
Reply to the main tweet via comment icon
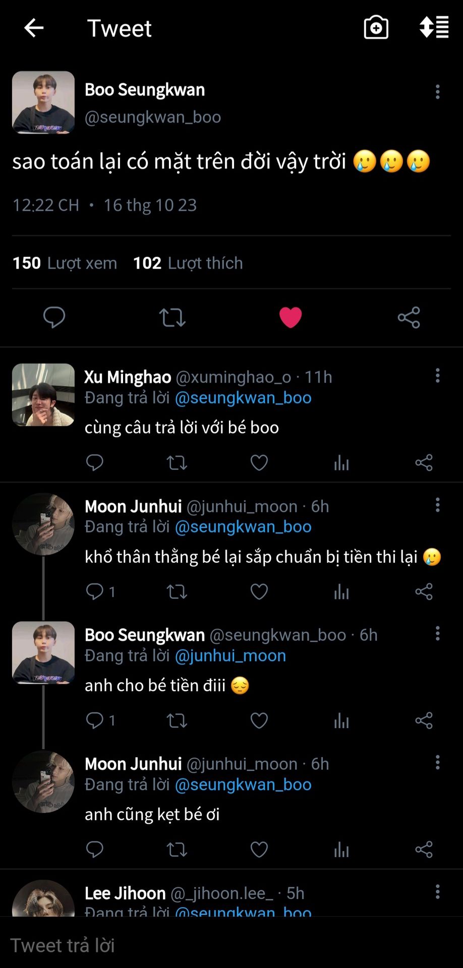tap(54, 318)
